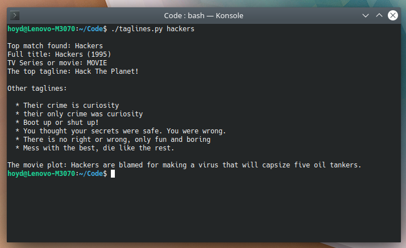This screenshot has width=406, height=248.
Task: Click the "Their crime is curiosity" bullet
Action: point(71,105)
